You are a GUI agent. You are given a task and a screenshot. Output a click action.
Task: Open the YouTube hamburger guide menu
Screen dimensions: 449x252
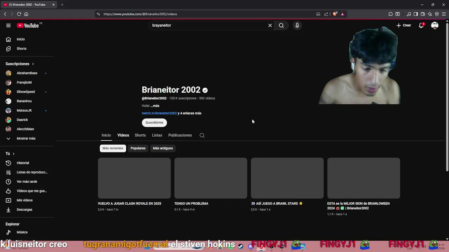(x=8, y=25)
